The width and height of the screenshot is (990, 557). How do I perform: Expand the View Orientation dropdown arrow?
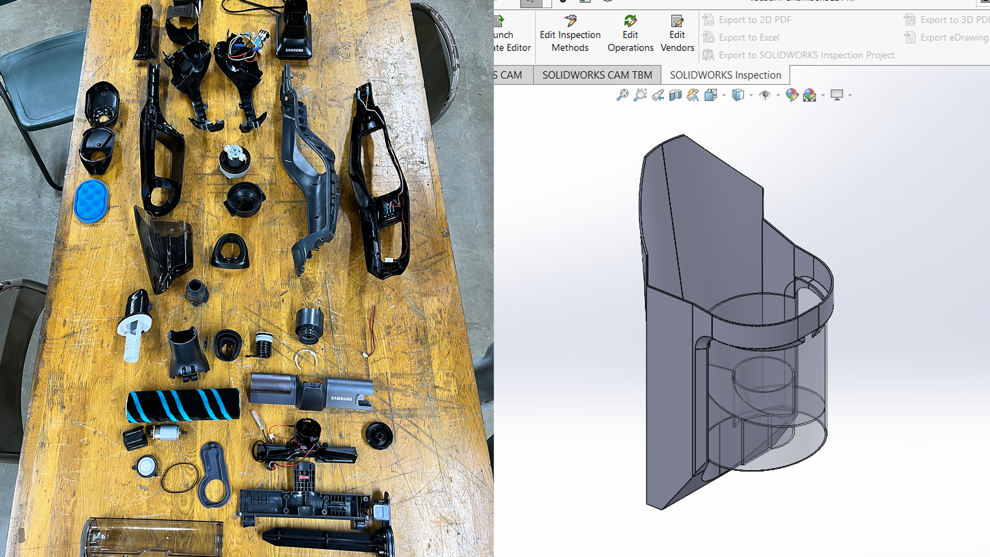click(x=724, y=95)
